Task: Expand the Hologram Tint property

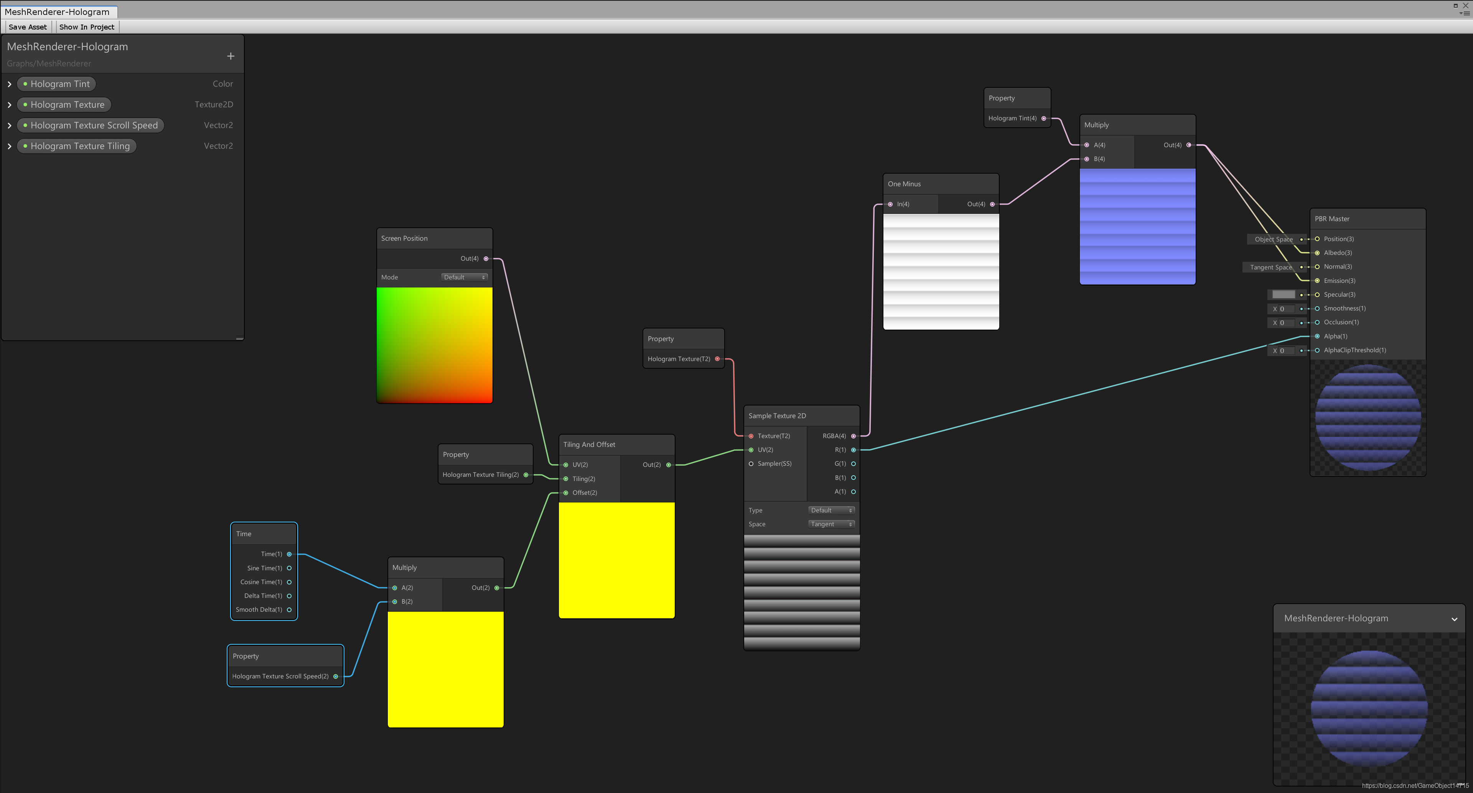Action: [x=10, y=84]
